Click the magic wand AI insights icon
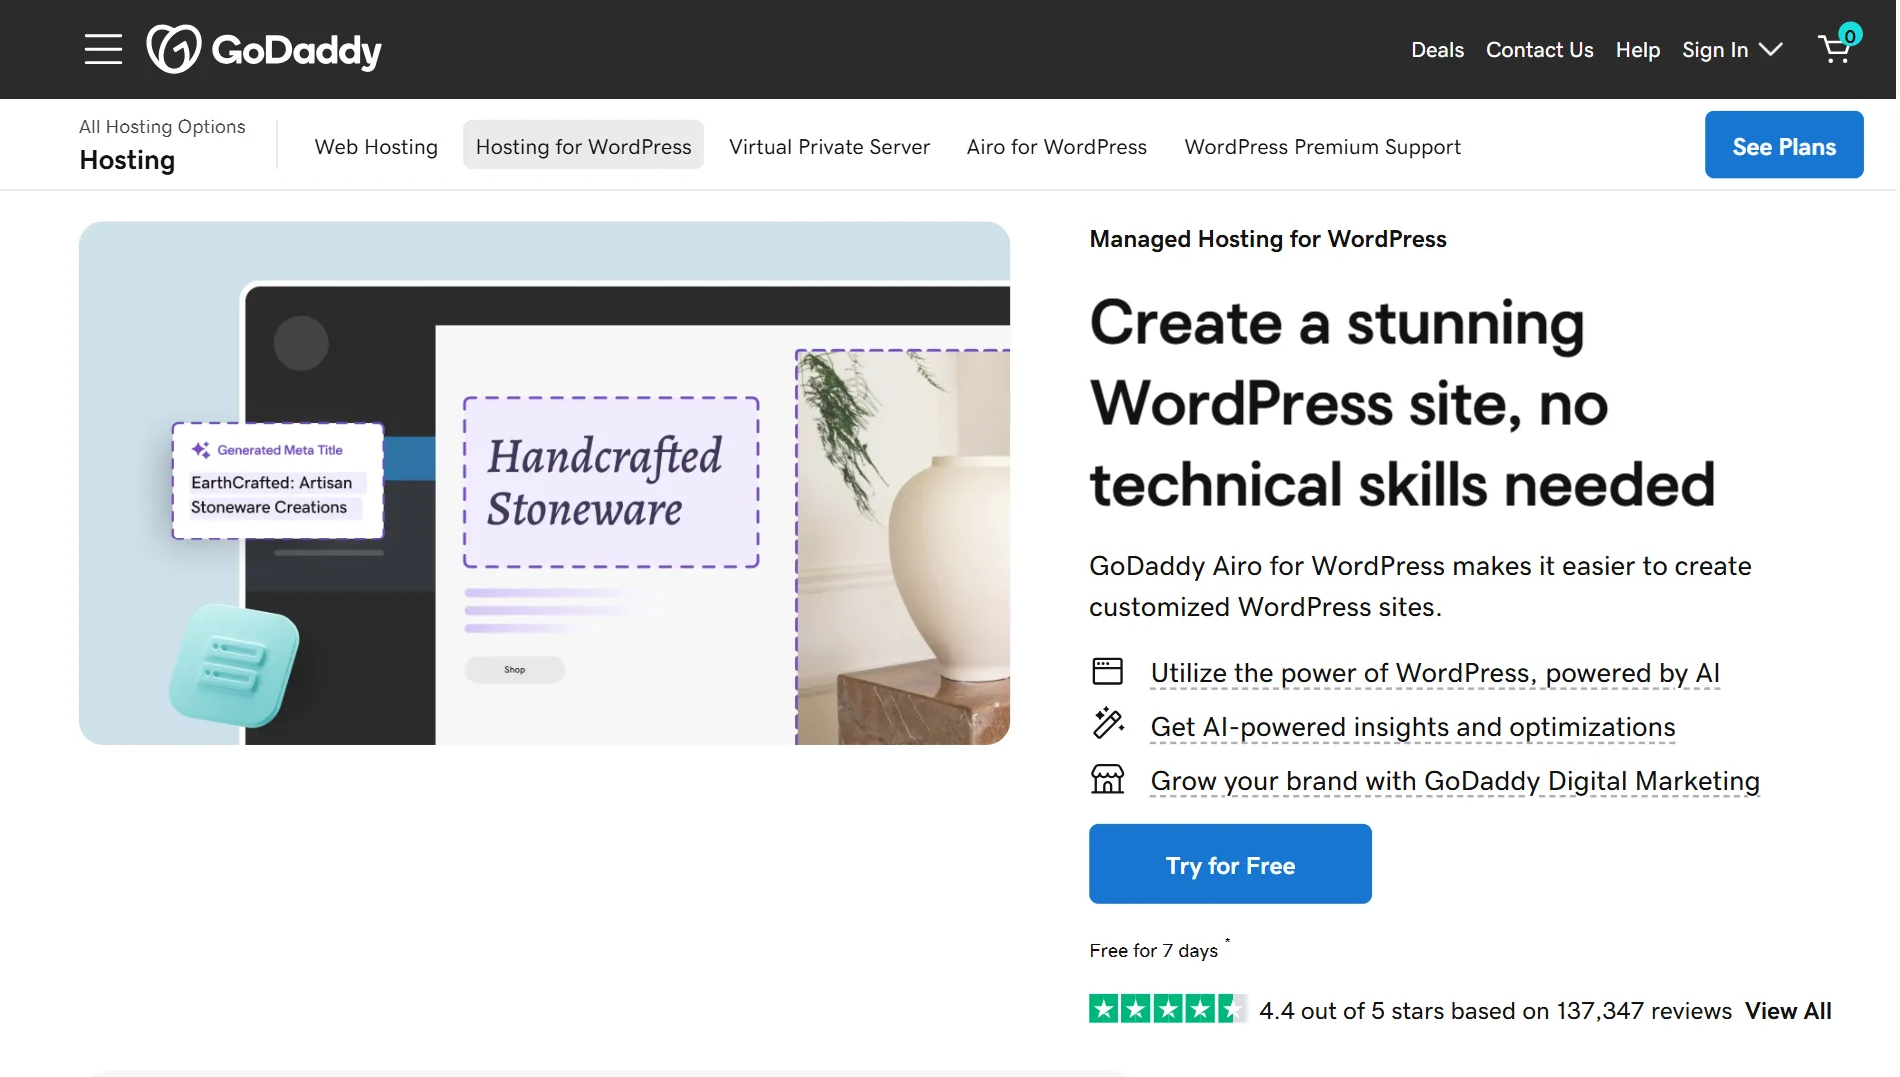 point(1107,723)
